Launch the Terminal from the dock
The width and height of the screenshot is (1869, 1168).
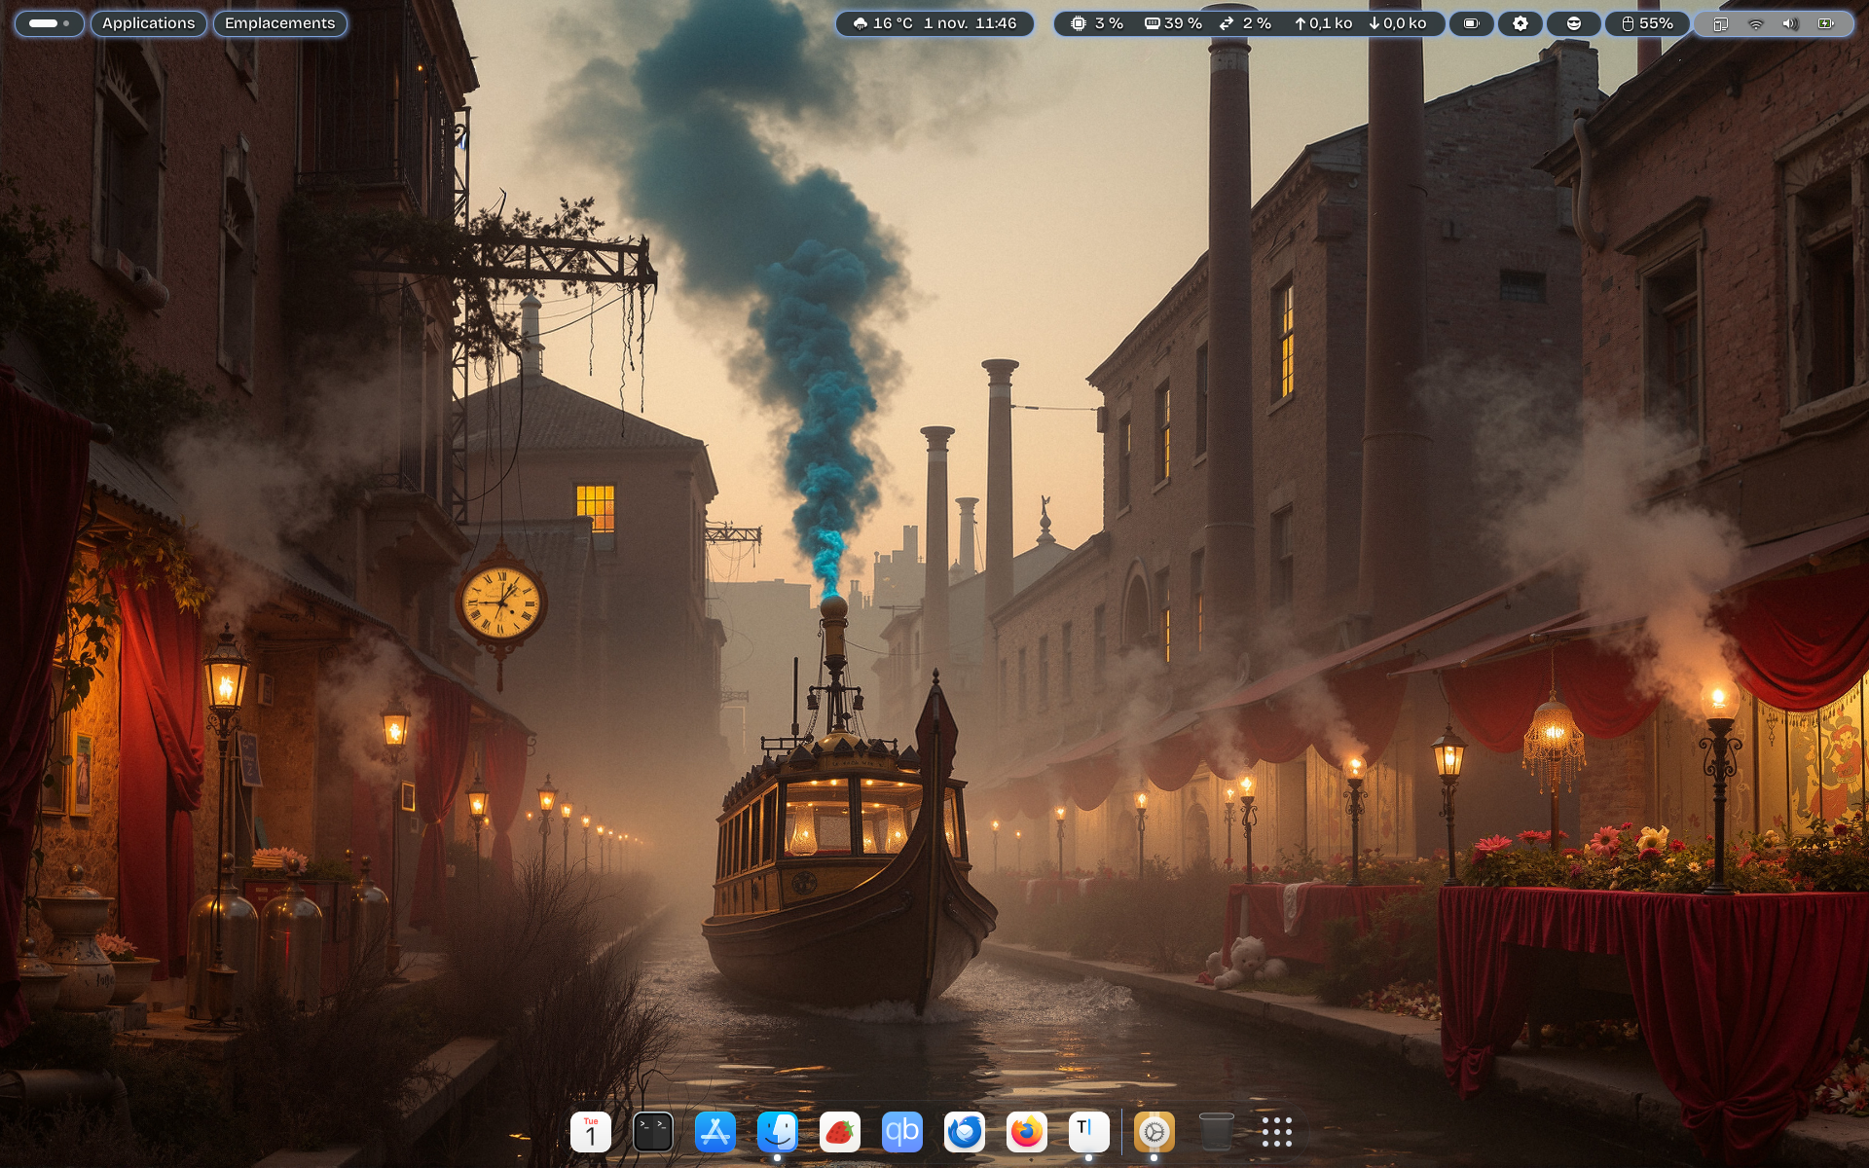click(652, 1132)
